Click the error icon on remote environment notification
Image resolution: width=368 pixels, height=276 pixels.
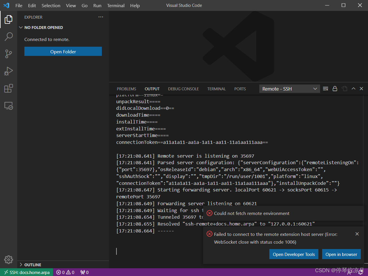click(209, 213)
